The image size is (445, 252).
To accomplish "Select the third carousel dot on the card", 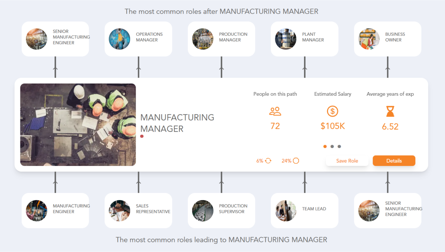I will [339, 146].
